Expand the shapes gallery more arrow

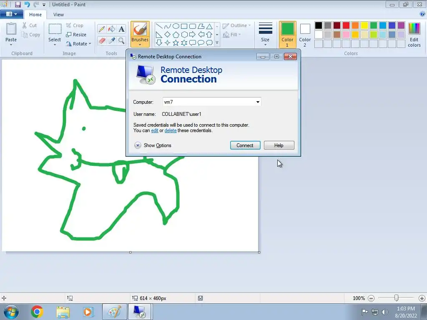(217, 43)
